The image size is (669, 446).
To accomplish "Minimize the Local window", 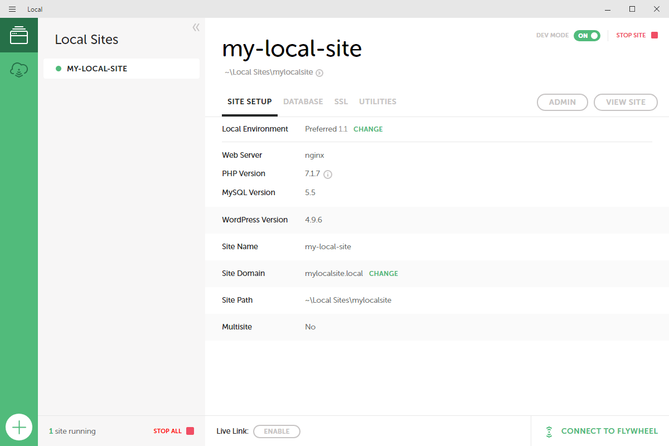I will pyautogui.click(x=607, y=9).
